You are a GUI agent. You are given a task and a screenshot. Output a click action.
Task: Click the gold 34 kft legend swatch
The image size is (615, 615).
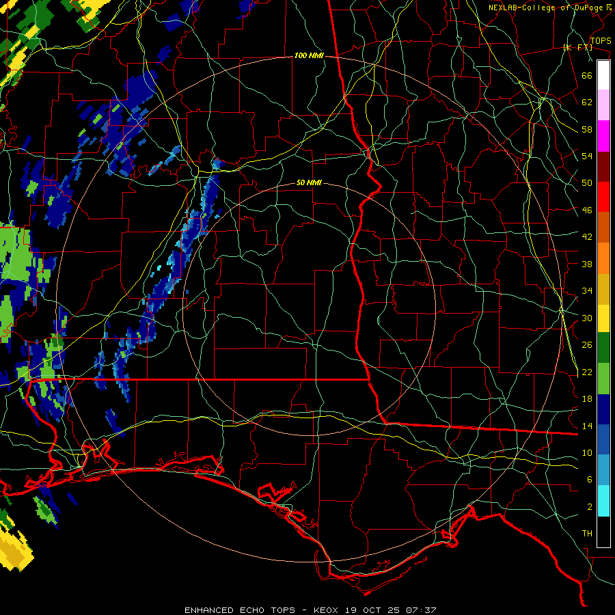click(603, 289)
